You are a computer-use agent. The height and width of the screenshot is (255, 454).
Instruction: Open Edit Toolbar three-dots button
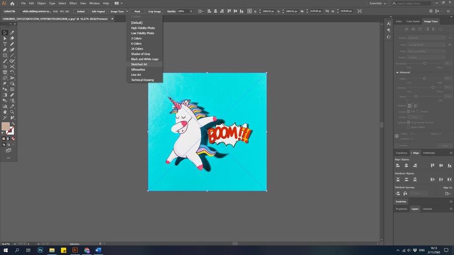(9, 158)
